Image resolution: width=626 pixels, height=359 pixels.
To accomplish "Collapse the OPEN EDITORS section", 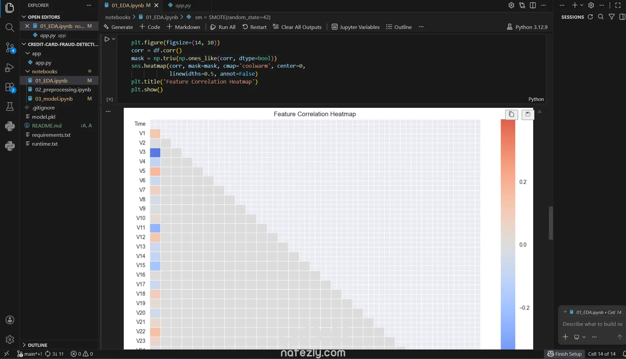I will (24, 17).
